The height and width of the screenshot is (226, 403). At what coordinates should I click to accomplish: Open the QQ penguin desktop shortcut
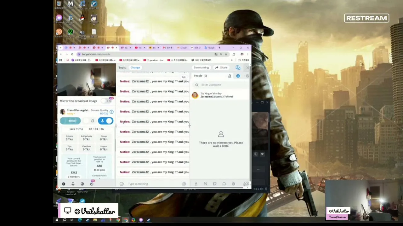pos(82,19)
